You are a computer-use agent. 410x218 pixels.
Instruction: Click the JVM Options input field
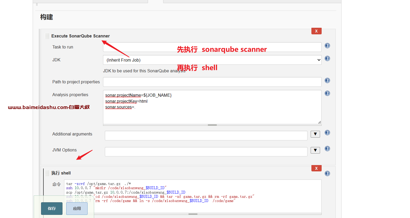point(206,152)
